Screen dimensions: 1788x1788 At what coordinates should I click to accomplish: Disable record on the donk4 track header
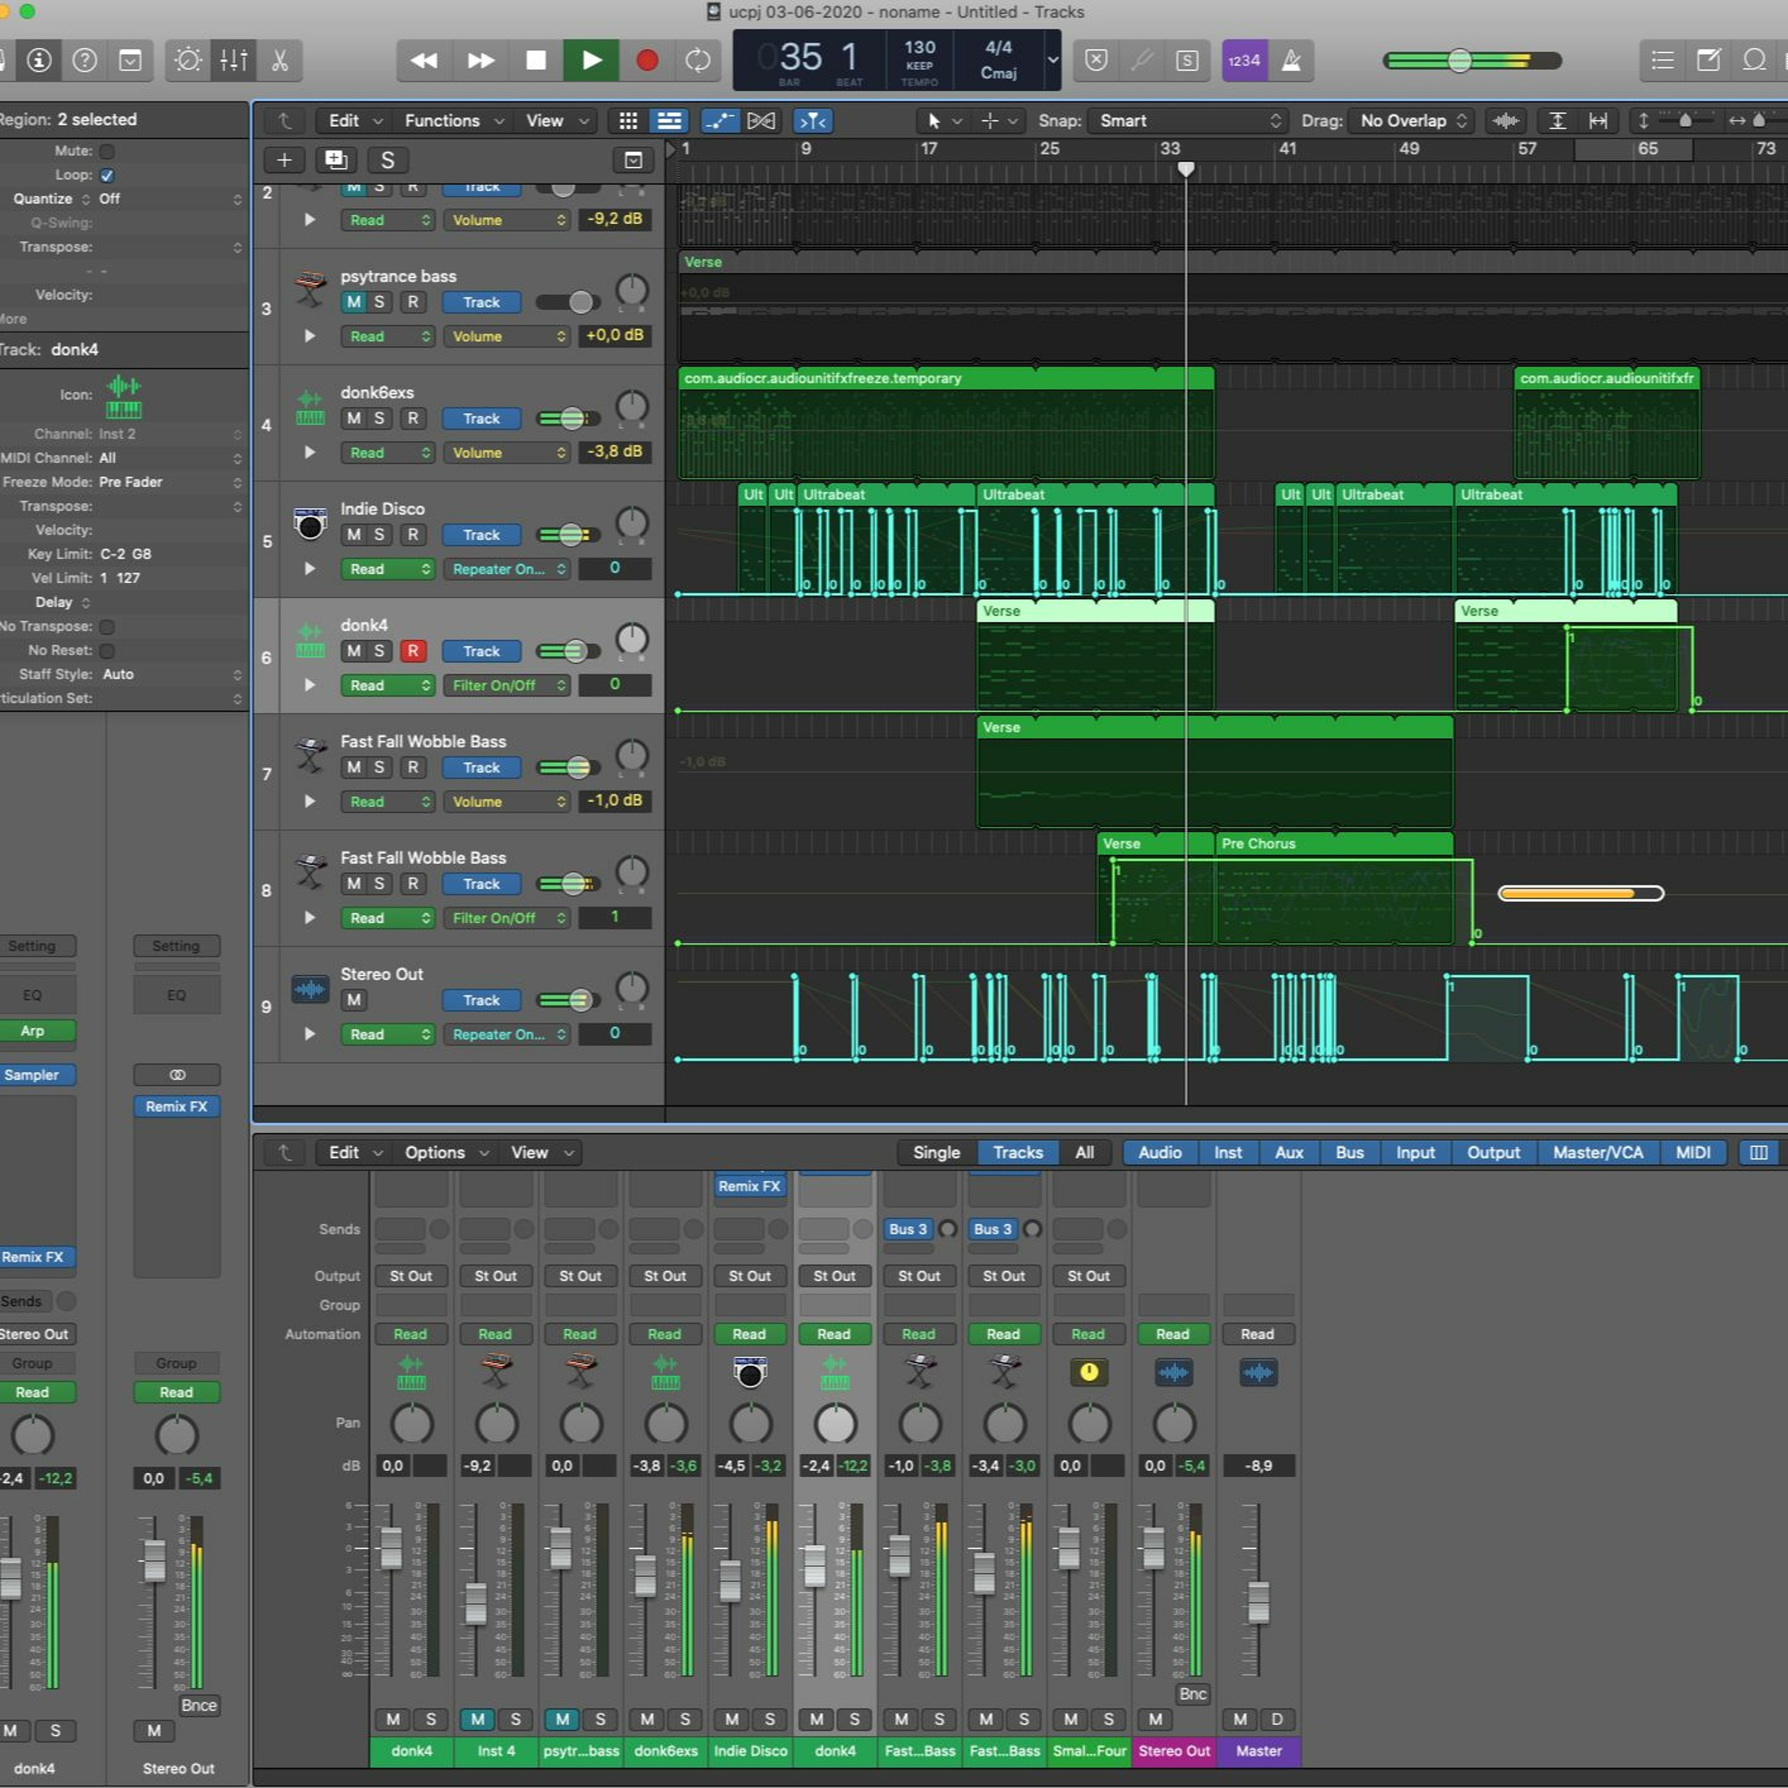pos(413,651)
